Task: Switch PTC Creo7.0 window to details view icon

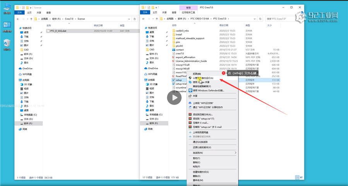Action: (x=297, y=178)
